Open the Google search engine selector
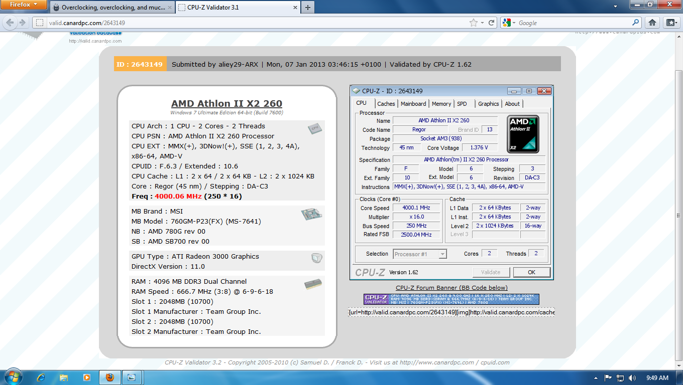 coord(509,23)
